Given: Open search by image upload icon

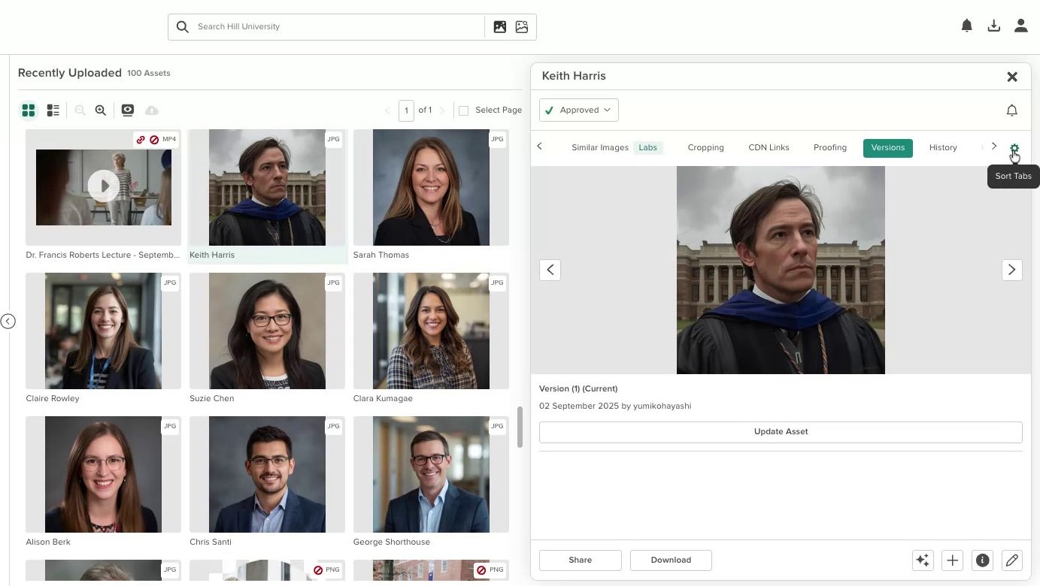Looking at the screenshot, I should tap(500, 27).
